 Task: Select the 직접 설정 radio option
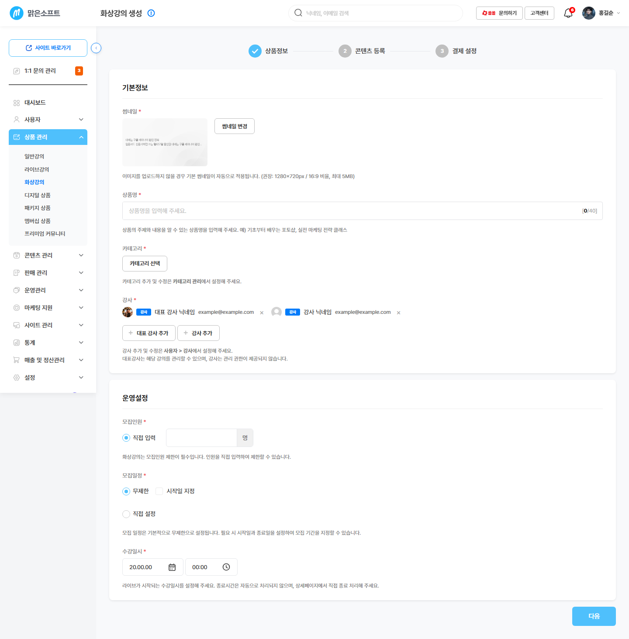pos(126,514)
